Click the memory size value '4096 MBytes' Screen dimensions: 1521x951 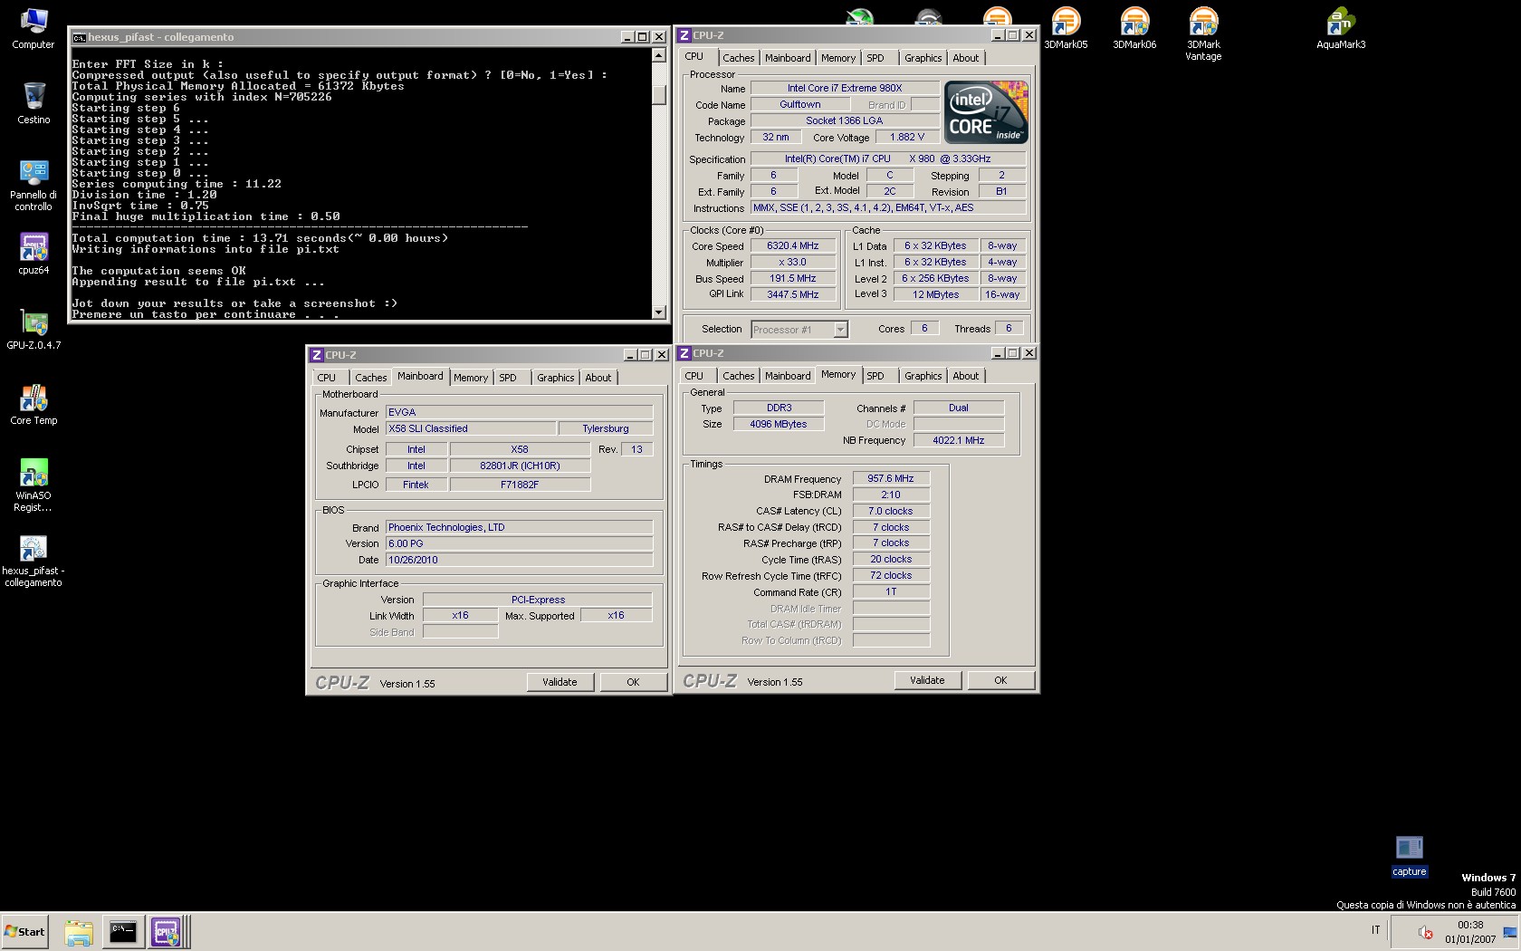tap(778, 424)
